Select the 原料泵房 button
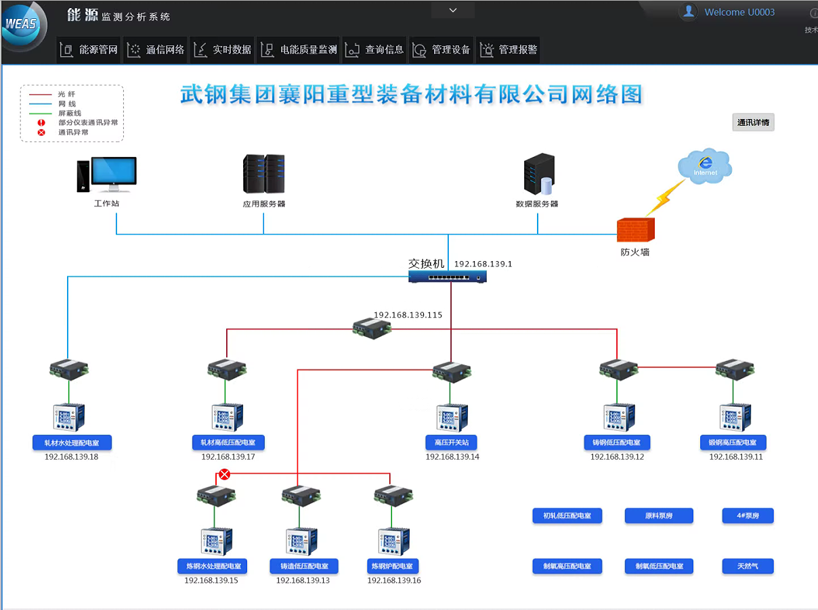Viewport: 818px width, 610px height. 659,516
